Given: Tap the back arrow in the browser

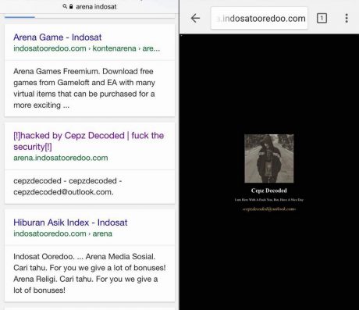Looking at the screenshot, I should tap(195, 18).
